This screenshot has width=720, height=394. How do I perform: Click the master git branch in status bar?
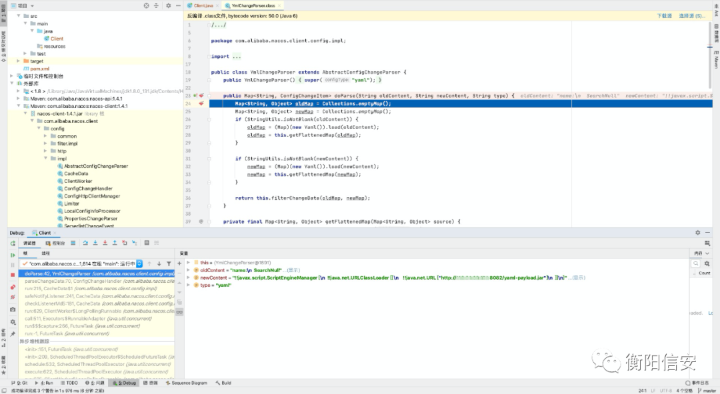[707, 391]
